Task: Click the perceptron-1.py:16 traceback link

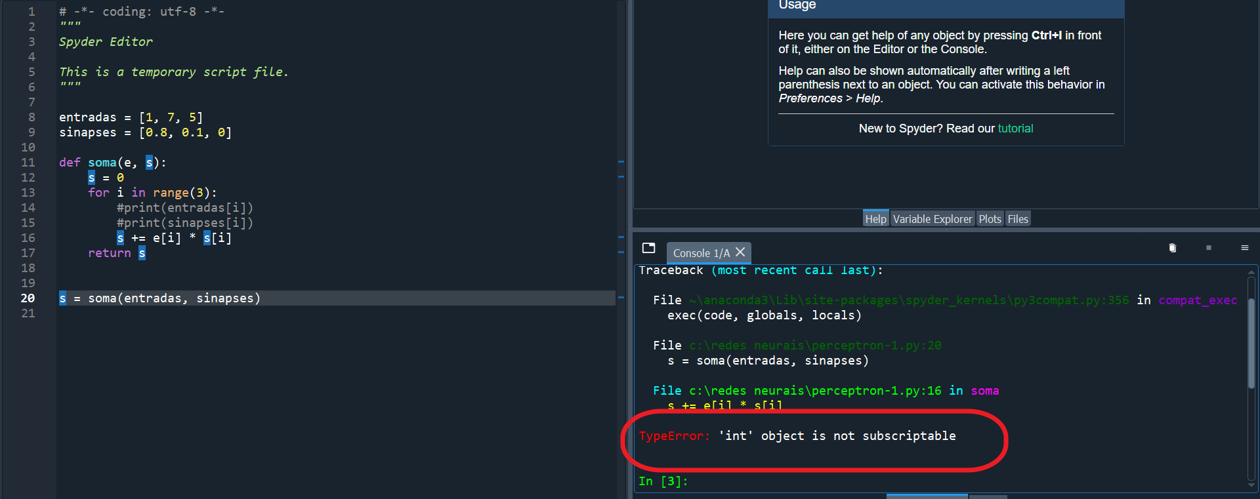Action: click(814, 391)
